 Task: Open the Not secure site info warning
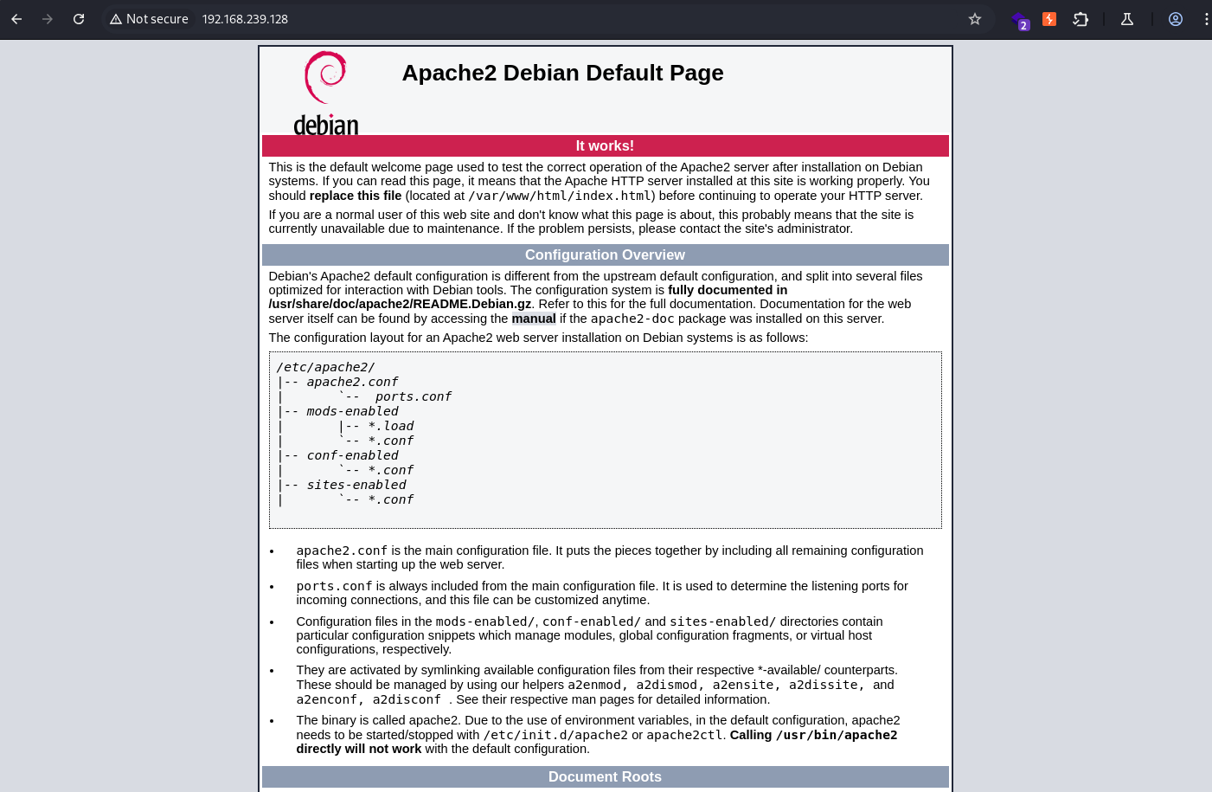click(x=149, y=19)
